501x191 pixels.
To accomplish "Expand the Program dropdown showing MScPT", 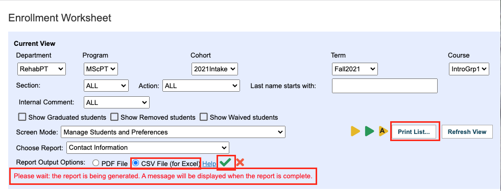I will (101, 69).
